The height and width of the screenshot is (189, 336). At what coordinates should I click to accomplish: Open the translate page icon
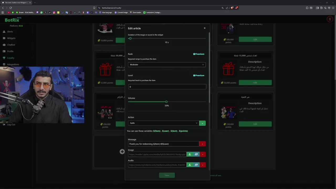tap(223, 8)
